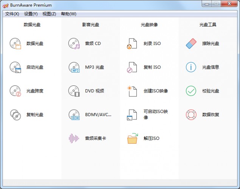The height and width of the screenshot is (189, 240).
Task: Launch the 数据光盘 task label
Action: (x=35, y=43)
